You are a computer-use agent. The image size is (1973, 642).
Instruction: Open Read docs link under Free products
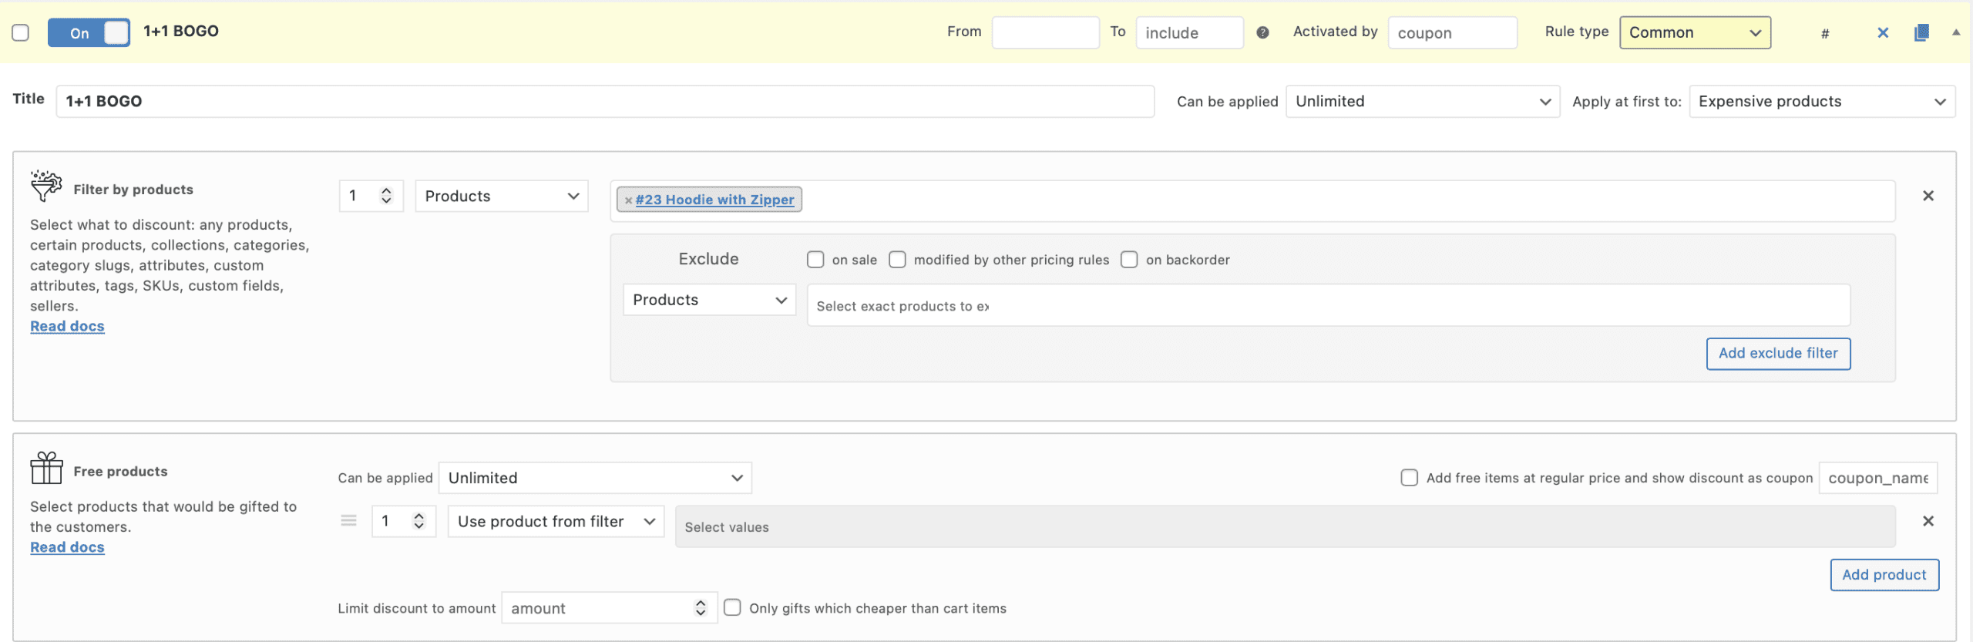pyautogui.click(x=67, y=547)
